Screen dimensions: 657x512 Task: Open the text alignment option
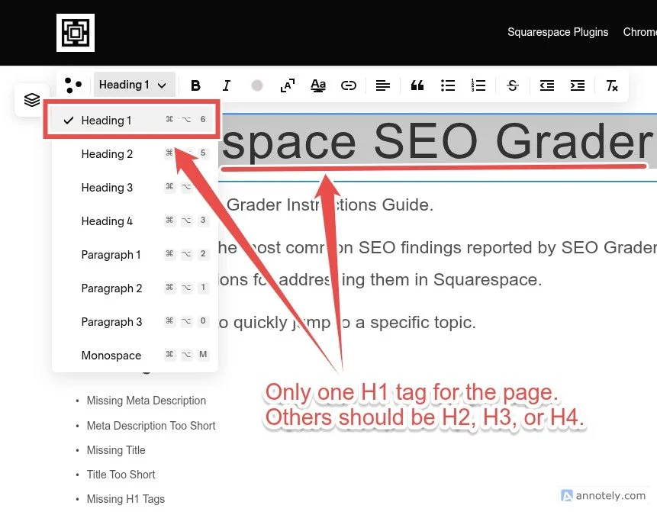tap(382, 85)
